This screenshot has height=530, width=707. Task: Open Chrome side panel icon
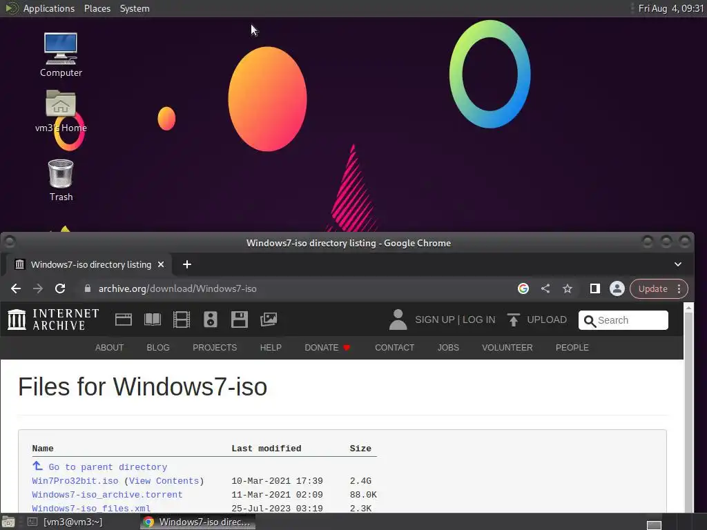[x=594, y=289]
